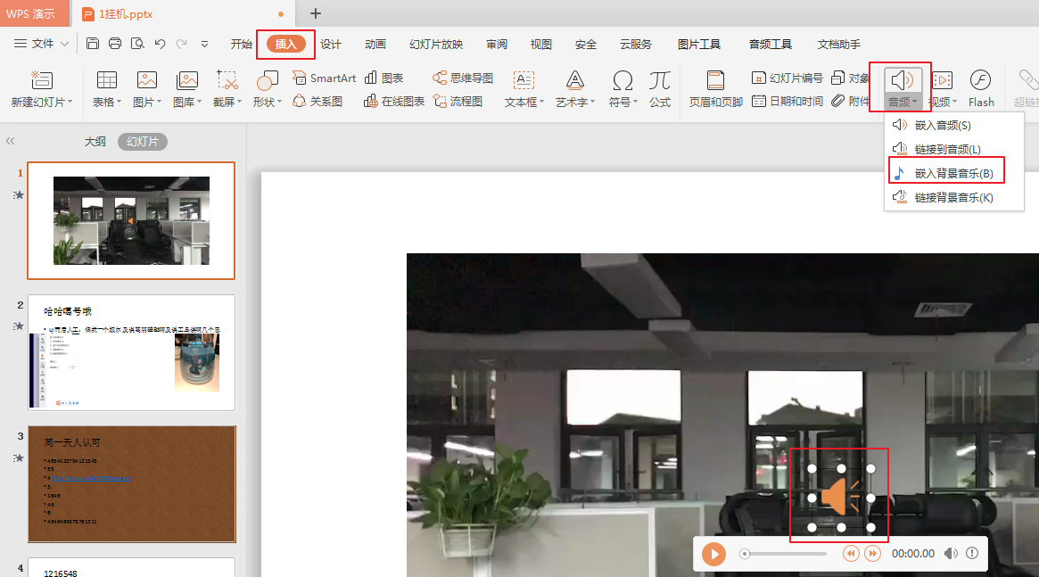Mute audio using player volume icon
1039x577 pixels.
[x=952, y=554]
